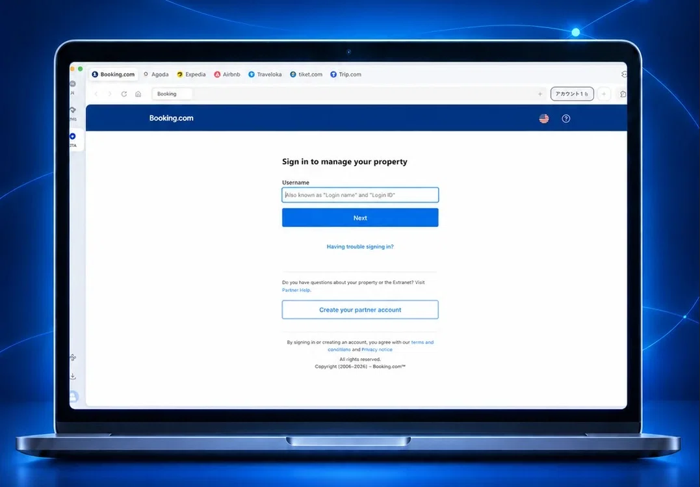Viewport: 700px width, 487px height.
Task: Follow the Partner Help link
Action: point(296,290)
